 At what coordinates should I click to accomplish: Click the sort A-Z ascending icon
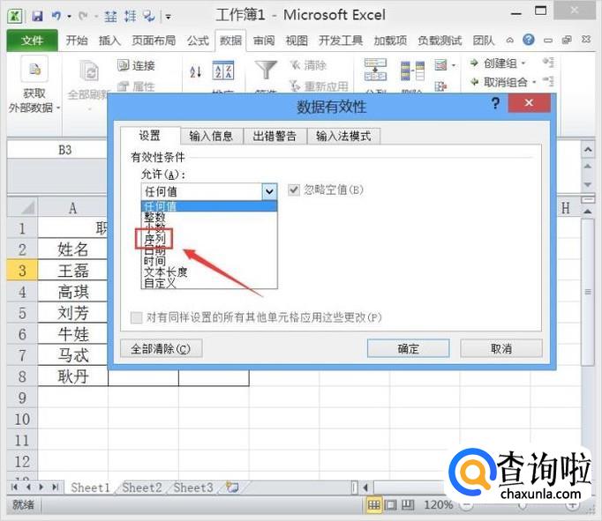196,71
